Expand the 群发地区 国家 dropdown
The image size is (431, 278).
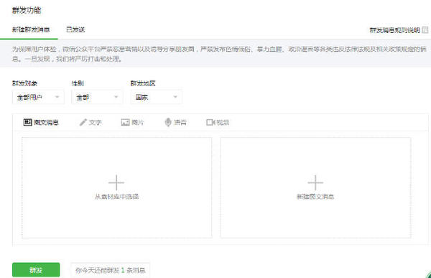(x=156, y=97)
